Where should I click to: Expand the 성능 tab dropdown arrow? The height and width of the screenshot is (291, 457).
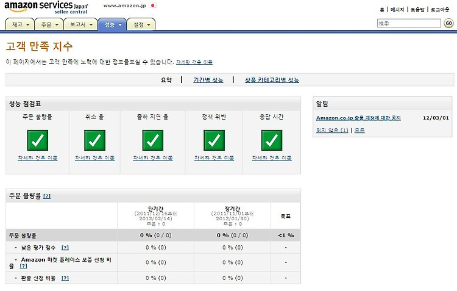(x=120, y=25)
